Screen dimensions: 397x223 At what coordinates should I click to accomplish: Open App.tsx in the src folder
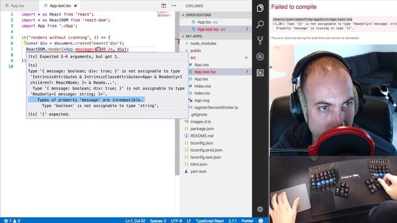[x=201, y=79]
